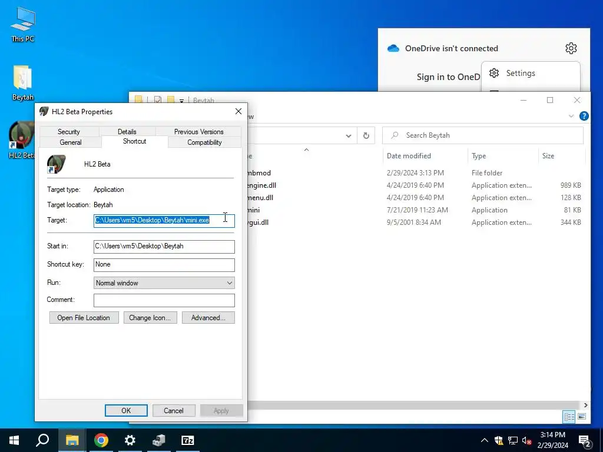Click Change Icon button
The width and height of the screenshot is (603, 452).
click(x=150, y=318)
